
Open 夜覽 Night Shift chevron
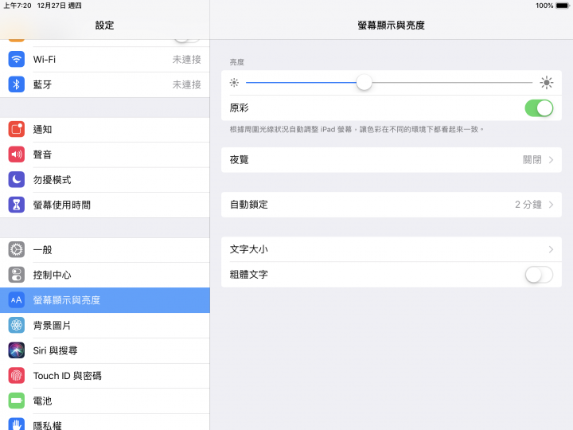coord(551,160)
